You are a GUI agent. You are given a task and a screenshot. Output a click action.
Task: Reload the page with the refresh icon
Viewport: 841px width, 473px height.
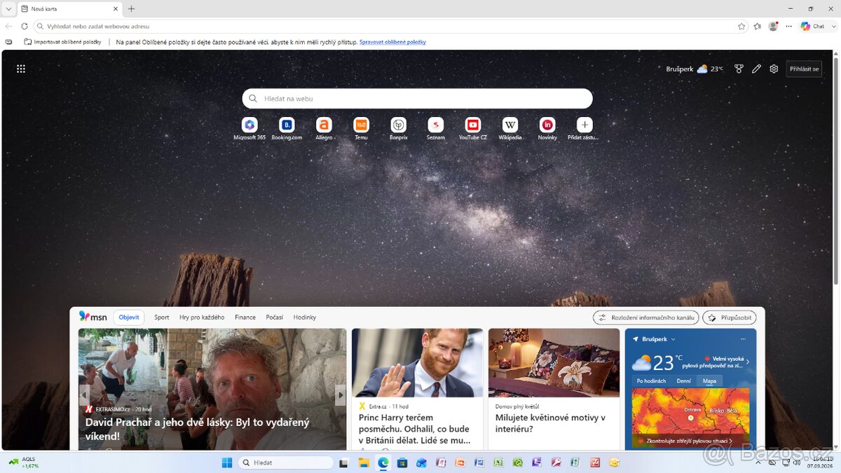(25, 26)
